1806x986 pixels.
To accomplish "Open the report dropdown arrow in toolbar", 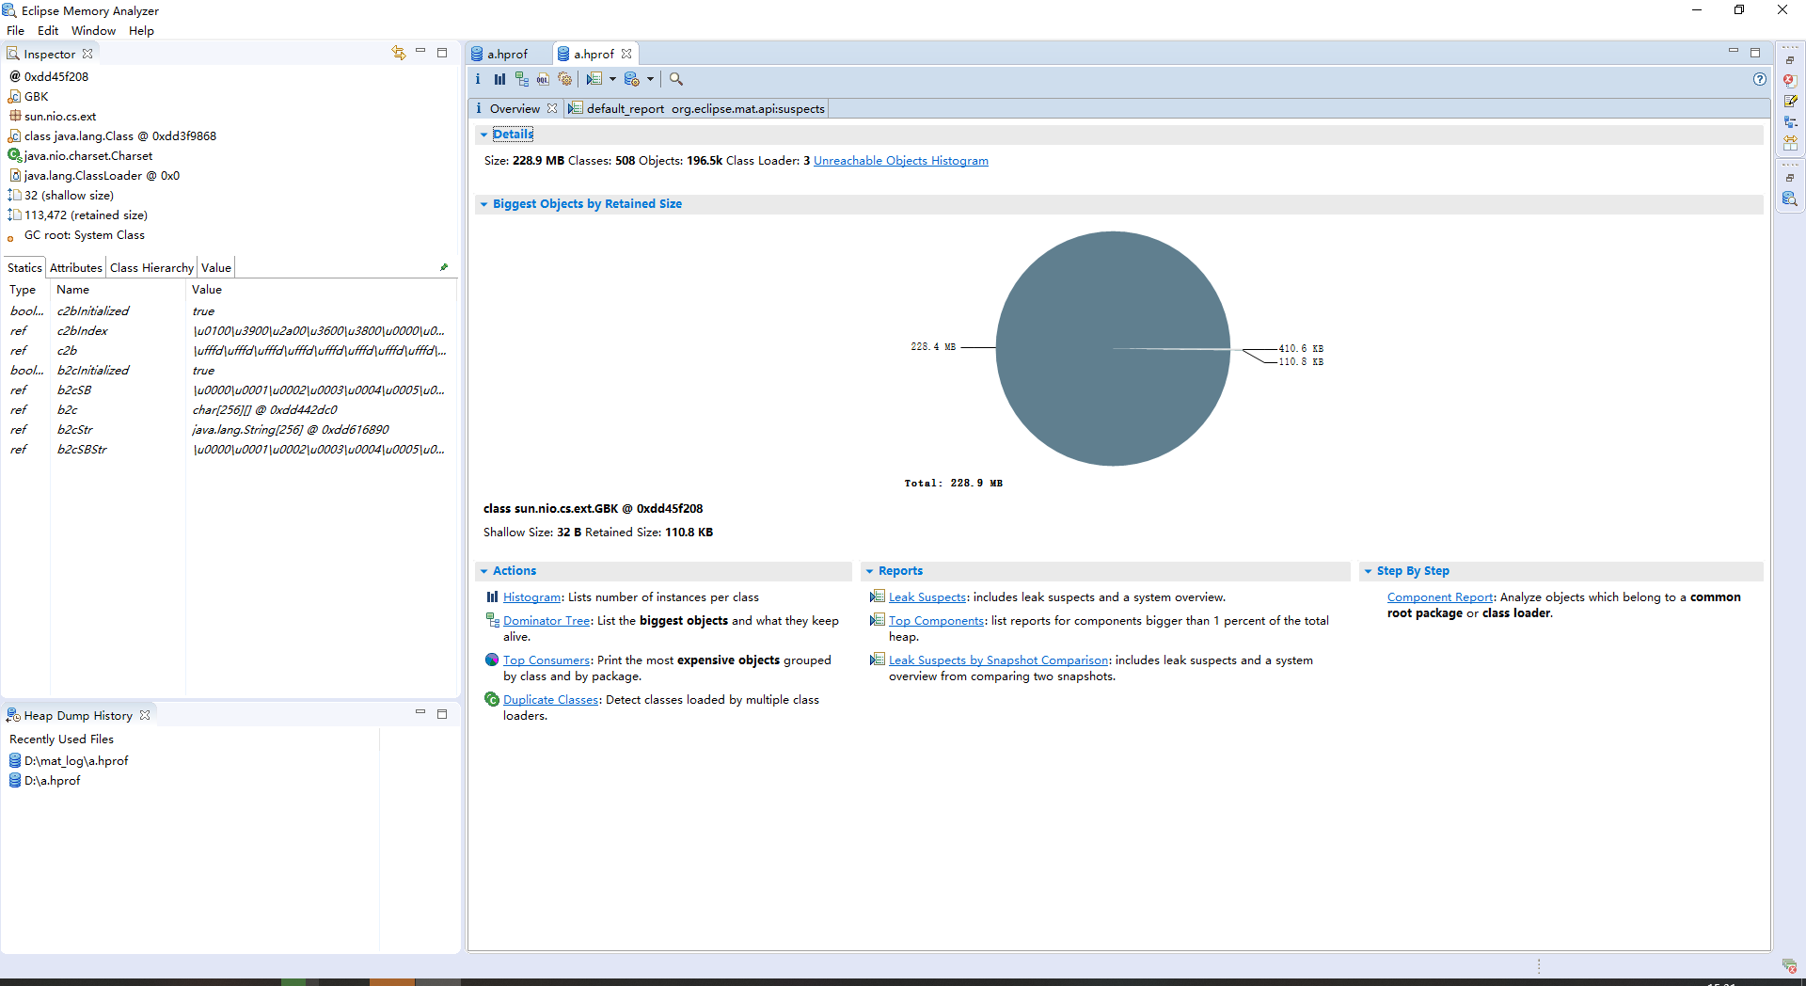I will point(612,79).
